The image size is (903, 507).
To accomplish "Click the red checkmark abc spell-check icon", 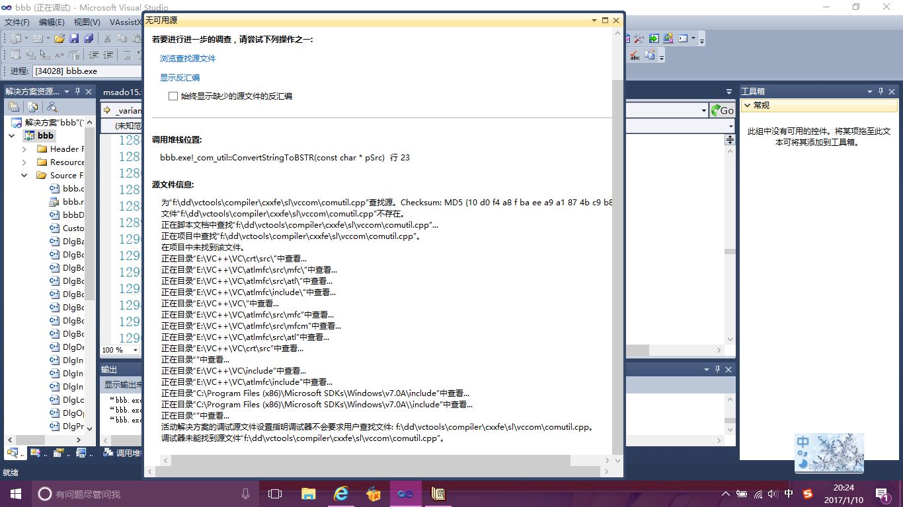I will click(x=635, y=55).
